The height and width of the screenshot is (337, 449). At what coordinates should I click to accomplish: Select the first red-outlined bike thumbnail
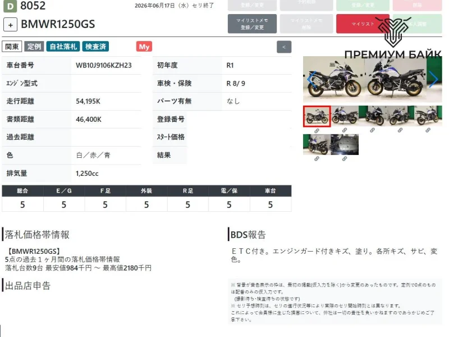coord(317,116)
